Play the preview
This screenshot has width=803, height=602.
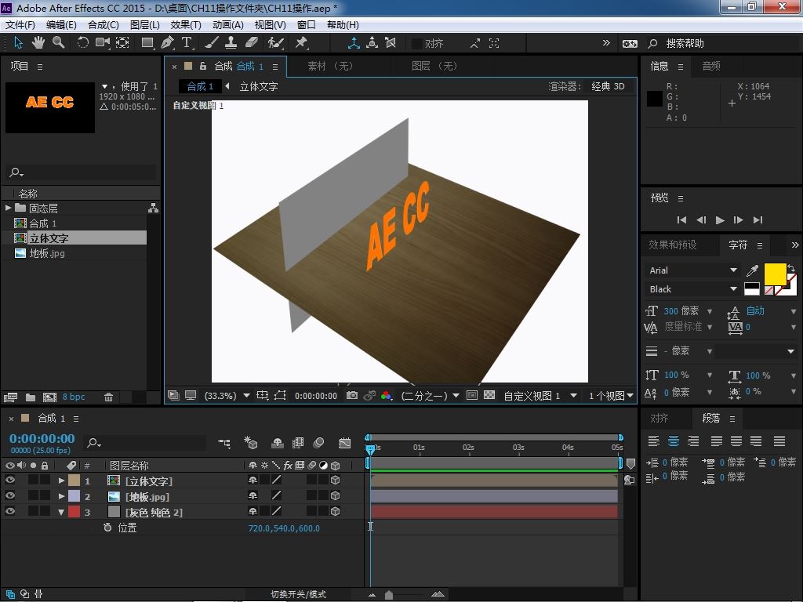coord(720,219)
